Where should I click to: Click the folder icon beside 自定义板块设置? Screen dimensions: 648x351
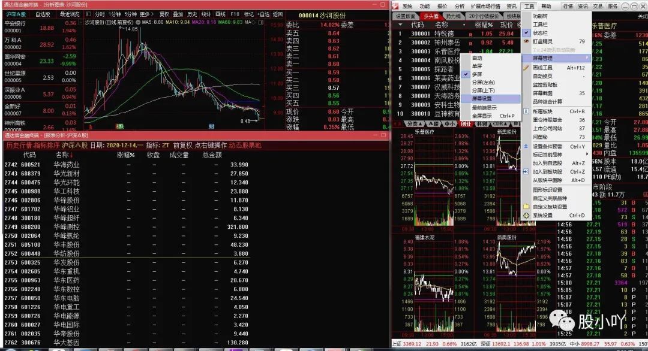pyautogui.click(x=526, y=207)
